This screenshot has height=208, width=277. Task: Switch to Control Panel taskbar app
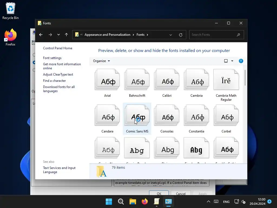(169, 201)
